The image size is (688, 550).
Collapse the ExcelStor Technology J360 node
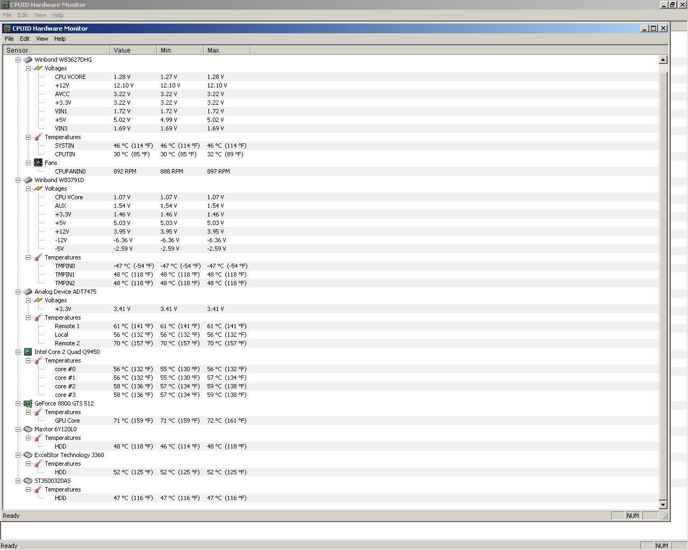click(x=18, y=455)
